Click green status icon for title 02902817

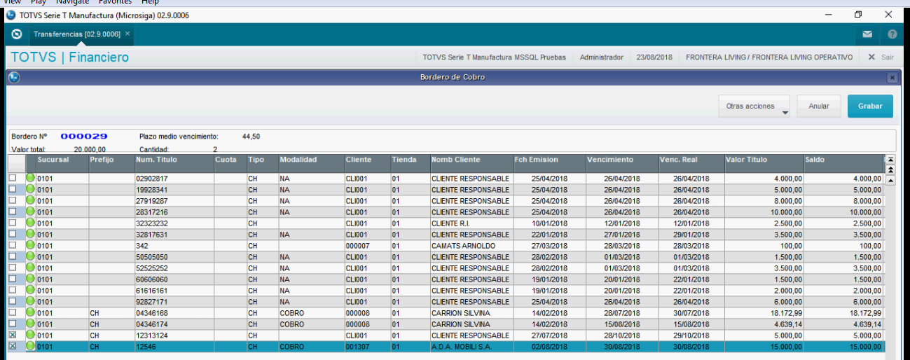coord(31,179)
